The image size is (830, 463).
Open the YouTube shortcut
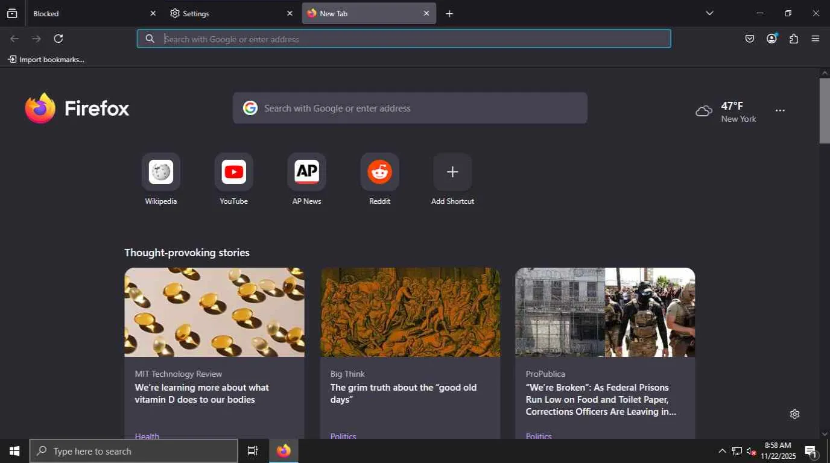point(233,178)
